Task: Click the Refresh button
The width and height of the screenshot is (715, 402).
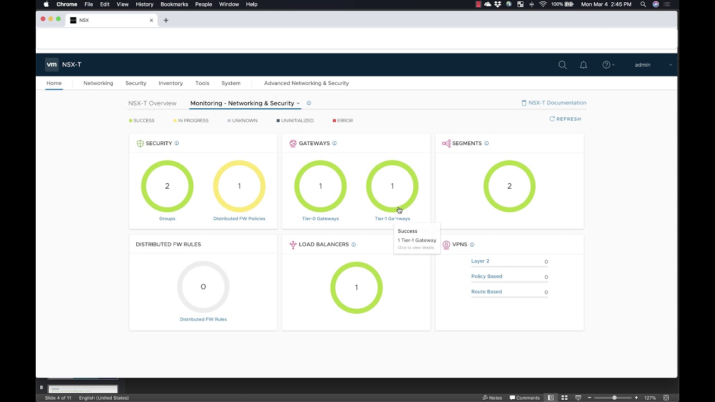Action: click(565, 119)
